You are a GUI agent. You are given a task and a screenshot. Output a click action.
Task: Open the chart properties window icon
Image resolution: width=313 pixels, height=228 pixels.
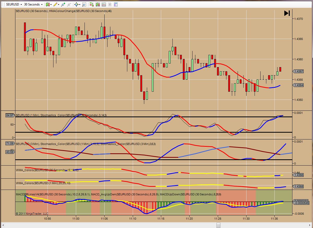116,4
